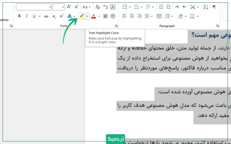Open the Paragraph dialog box launcher

tap(217, 26)
